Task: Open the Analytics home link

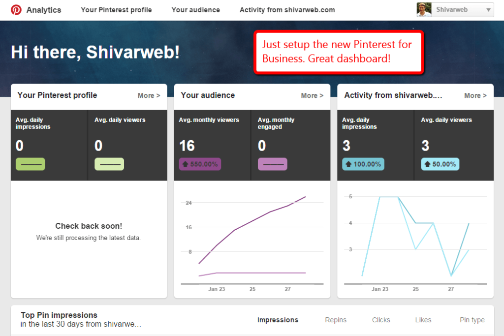Action: click(x=44, y=10)
